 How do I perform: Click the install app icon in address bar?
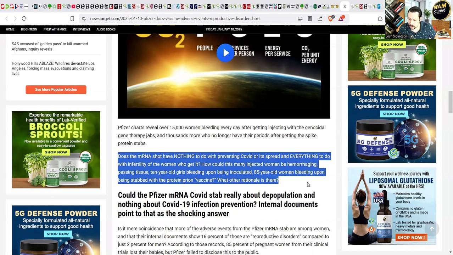(300, 18)
